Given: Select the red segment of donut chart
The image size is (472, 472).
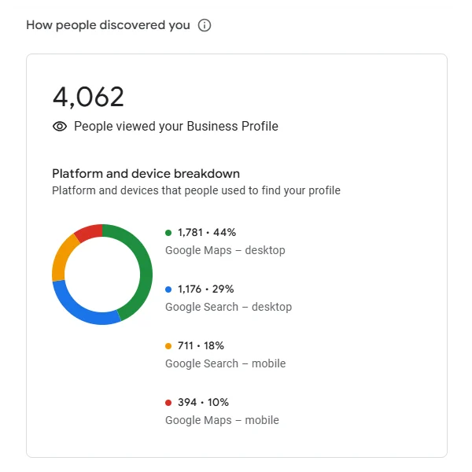Looking at the screenshot, I should tap(88, 232).
